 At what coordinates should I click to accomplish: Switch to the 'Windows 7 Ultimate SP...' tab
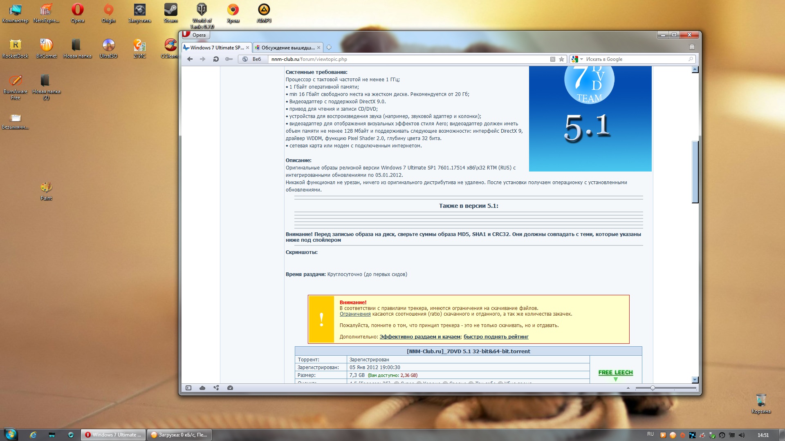[x=216, y=47]
